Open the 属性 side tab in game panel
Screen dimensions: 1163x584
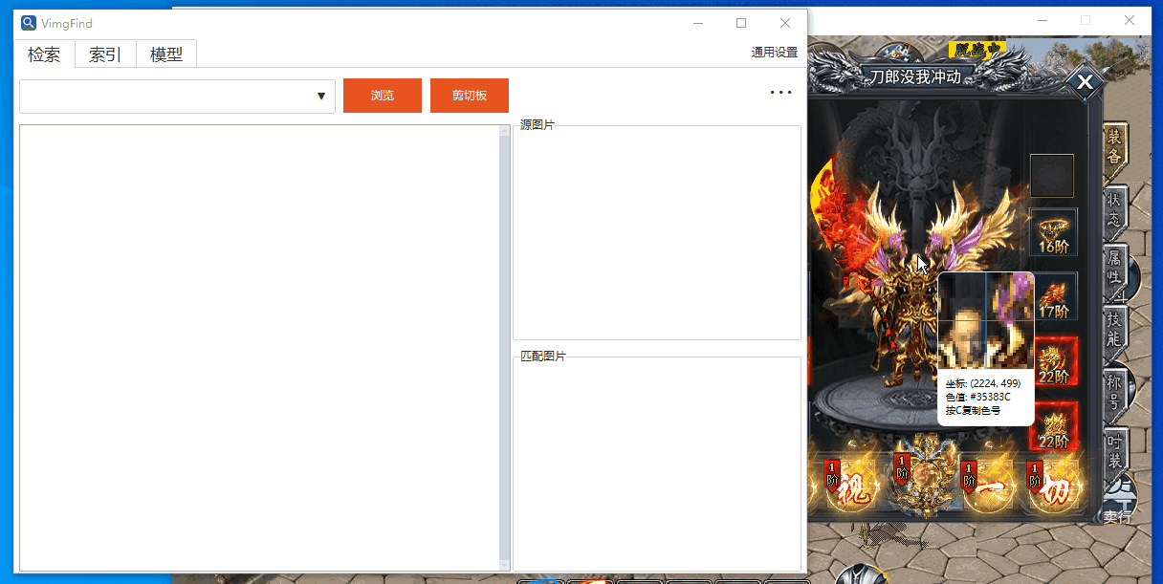1115,272
